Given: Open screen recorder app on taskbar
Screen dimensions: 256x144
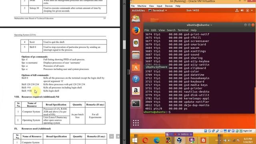Looking at the screenshot, I should [191, 140].
